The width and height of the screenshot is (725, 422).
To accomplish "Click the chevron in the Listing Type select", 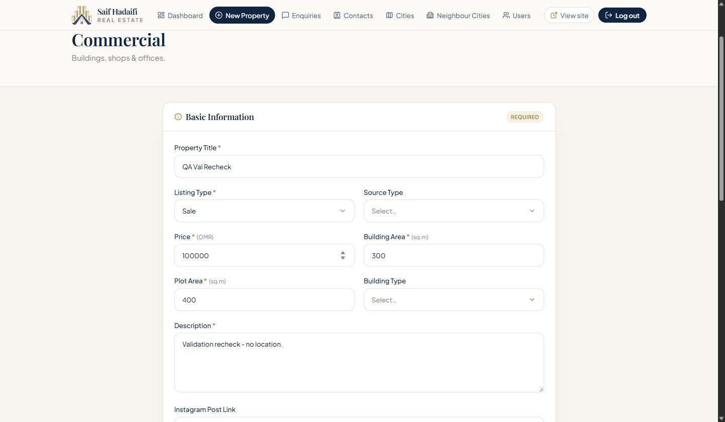I will (x=343, y=210).
